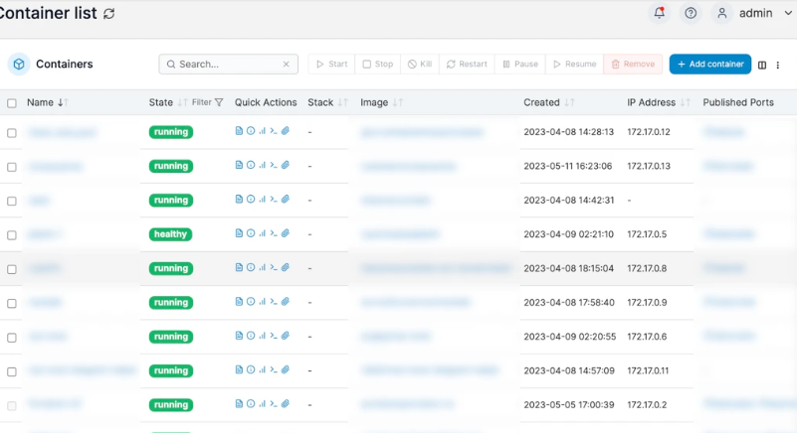
Task: Inspect the container with IP 172.17.0.13
Action: (x=250, y=166)
